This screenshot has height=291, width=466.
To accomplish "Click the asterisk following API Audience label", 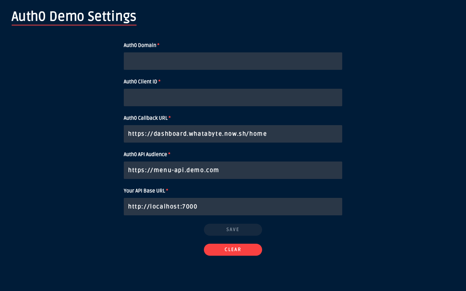I will click(169, 154).
